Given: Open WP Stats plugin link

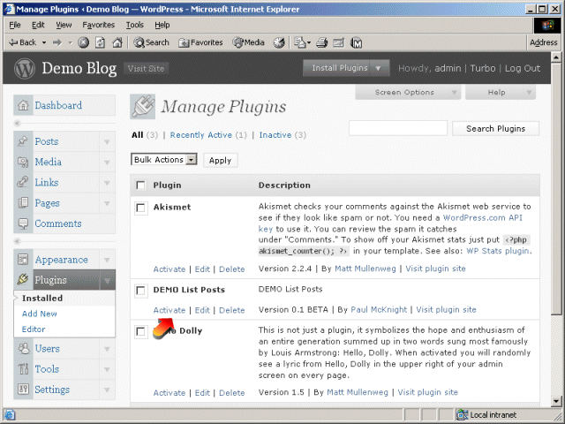Looking at the screenshot, I should 498,251.
